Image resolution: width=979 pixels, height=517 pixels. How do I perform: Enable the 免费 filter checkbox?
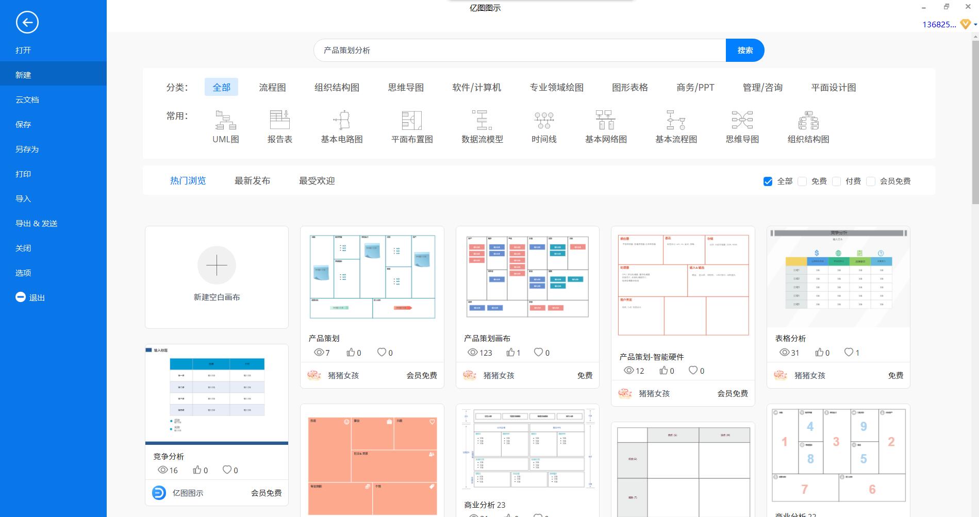pos(802,181)
